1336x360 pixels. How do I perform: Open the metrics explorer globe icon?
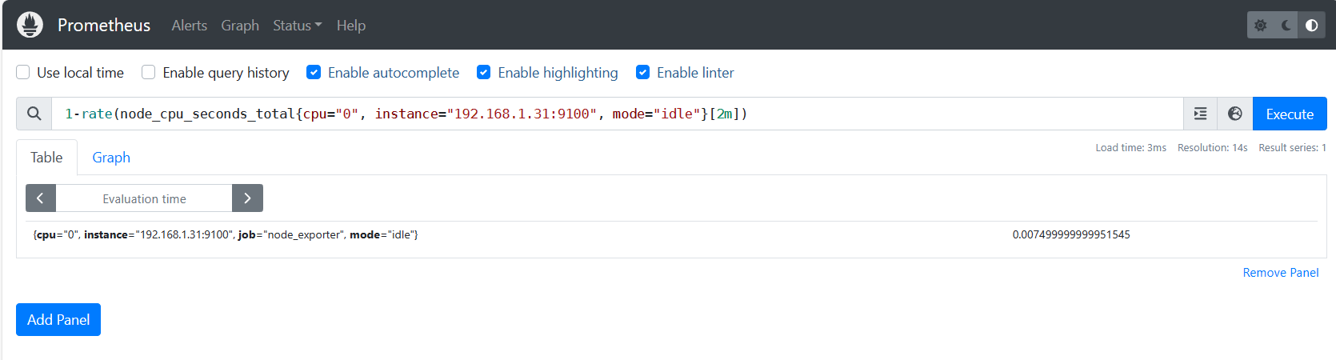(1235, 114)
